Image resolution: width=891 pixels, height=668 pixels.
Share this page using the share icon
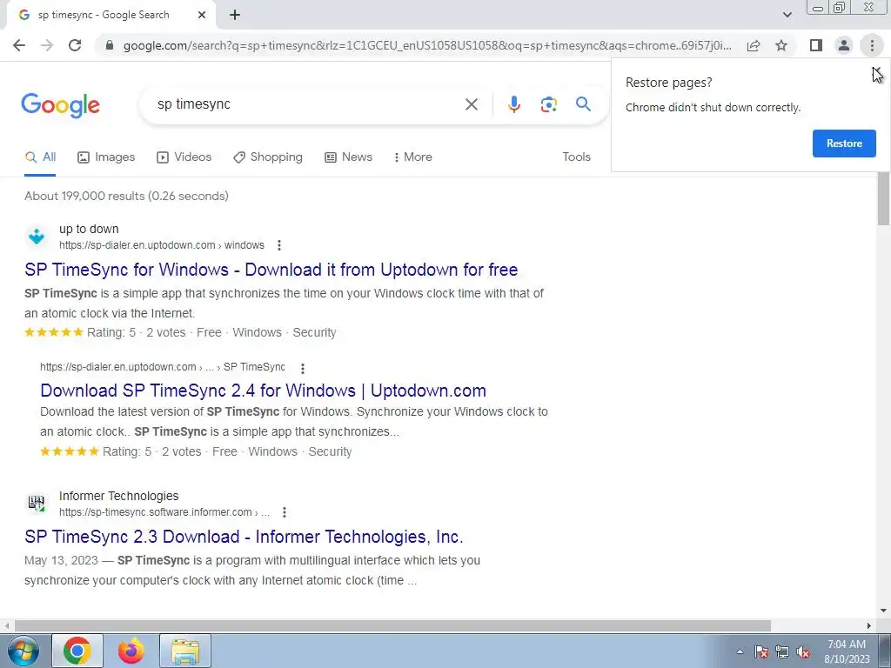[754, 45]
